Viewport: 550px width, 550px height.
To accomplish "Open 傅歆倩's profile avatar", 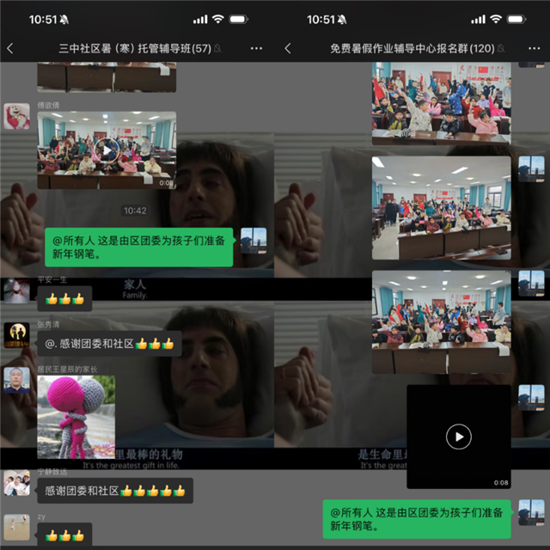I will click(16, 116).
